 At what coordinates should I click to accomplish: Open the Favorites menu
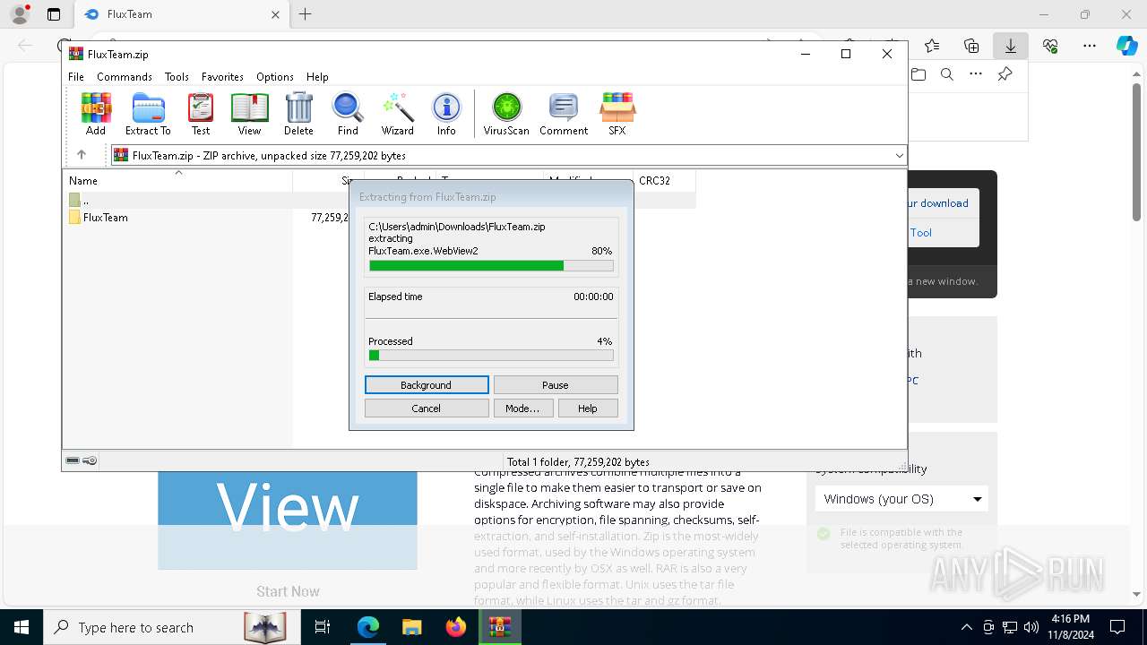coord(222,77)
